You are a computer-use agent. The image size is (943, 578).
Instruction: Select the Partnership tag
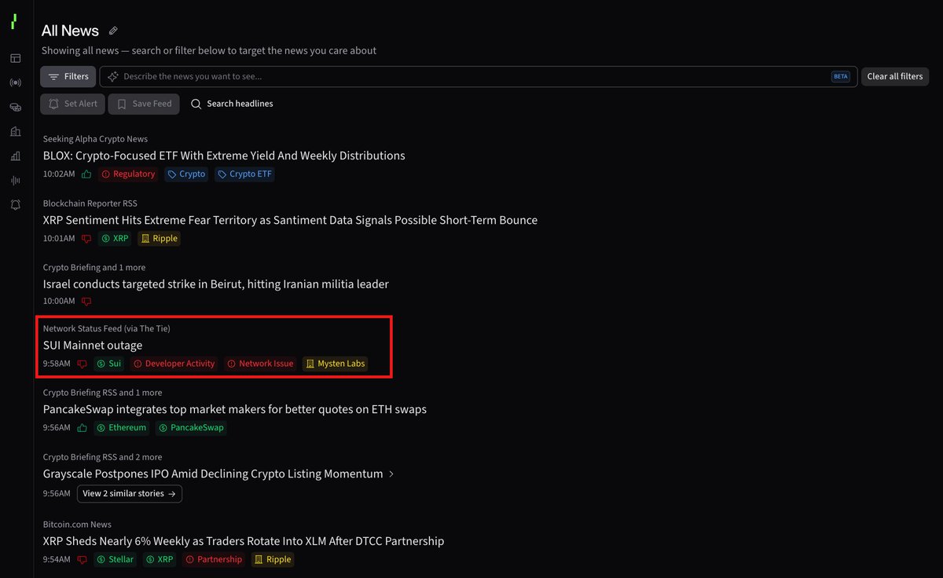point(214,560)
